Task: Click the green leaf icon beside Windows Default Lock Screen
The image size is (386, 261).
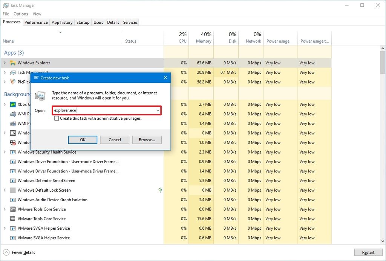Action: click(160, 190)
